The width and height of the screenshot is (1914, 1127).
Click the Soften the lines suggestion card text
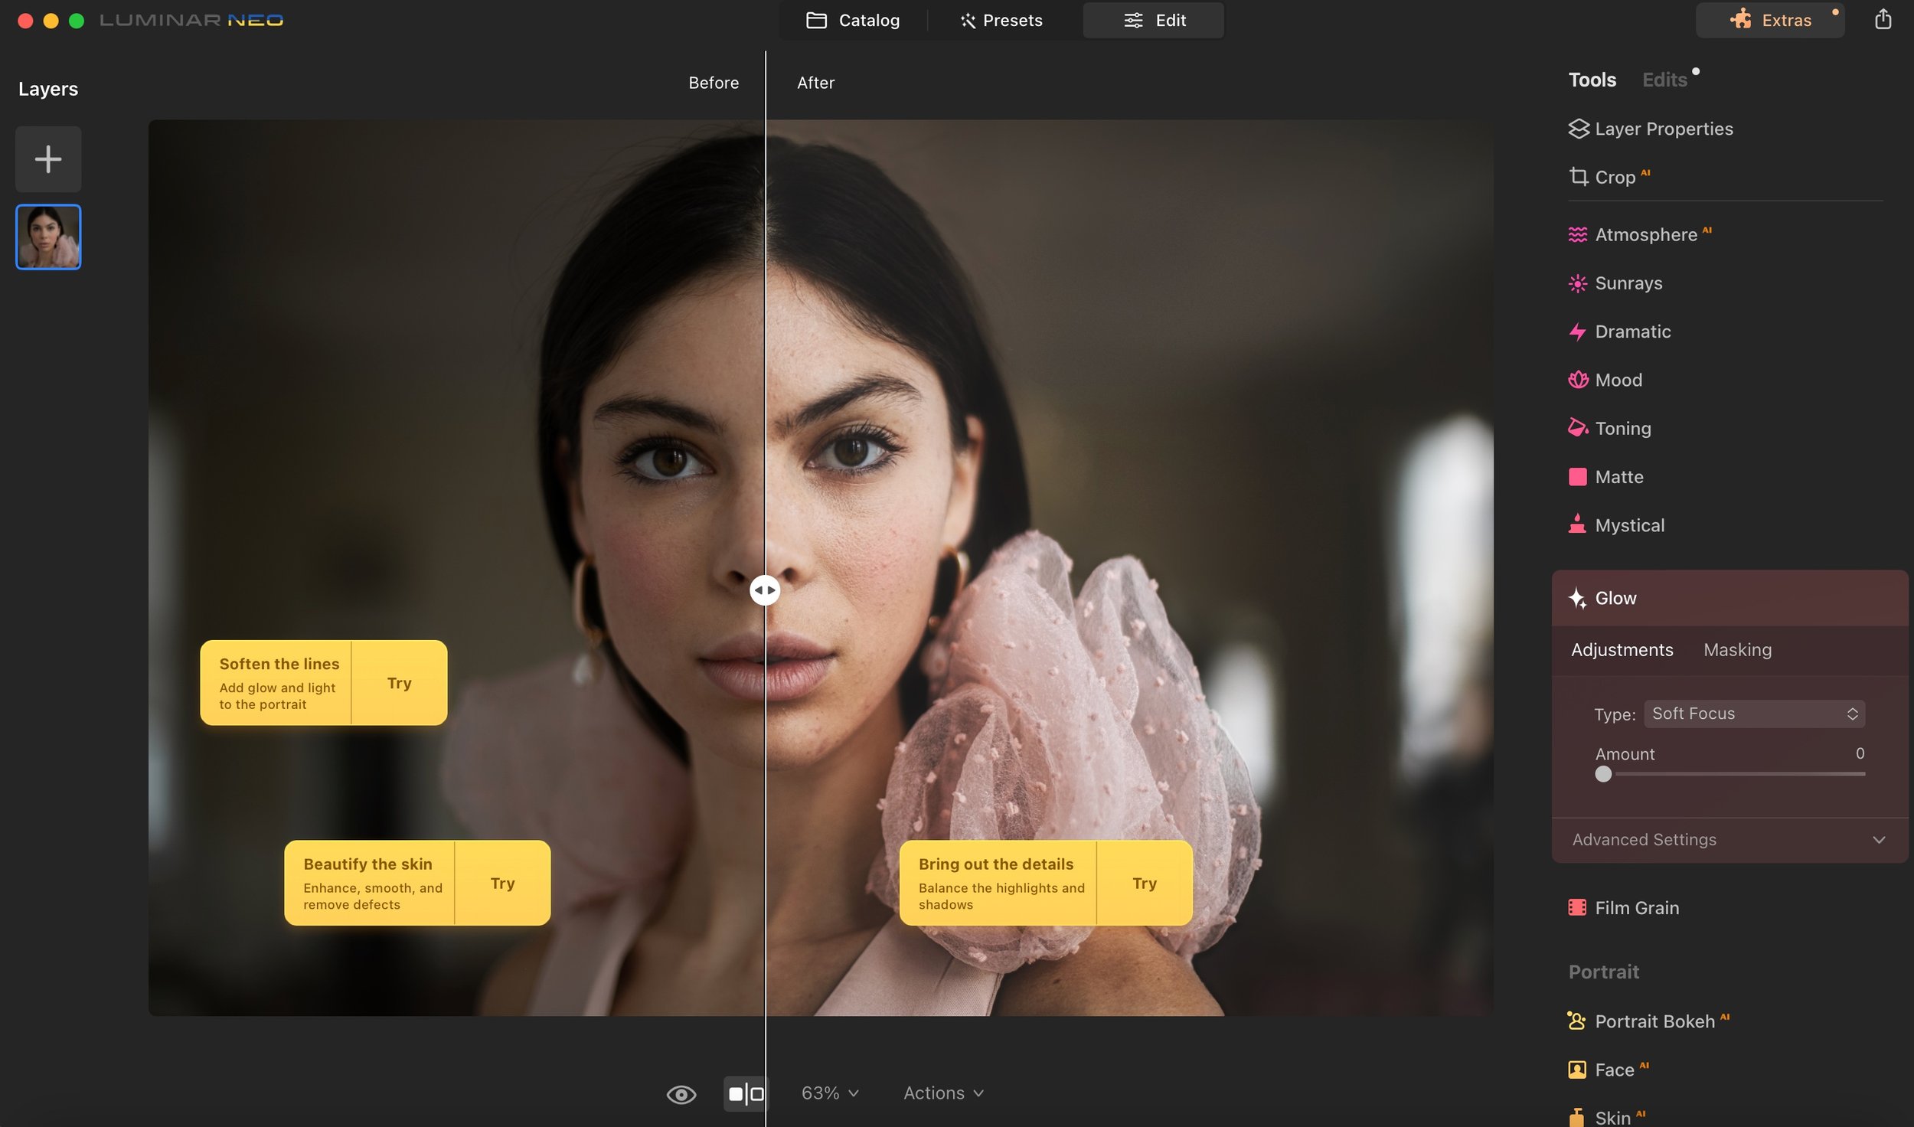pyautogui.click(x=279, y=683)
